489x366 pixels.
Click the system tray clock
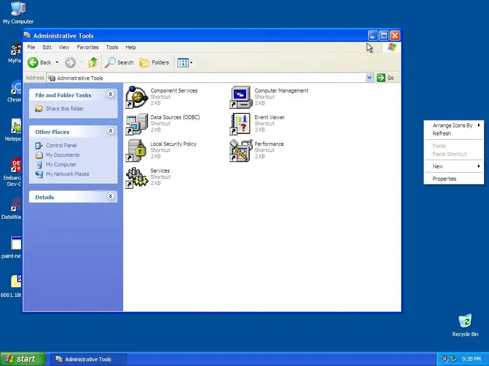[471, 359]
